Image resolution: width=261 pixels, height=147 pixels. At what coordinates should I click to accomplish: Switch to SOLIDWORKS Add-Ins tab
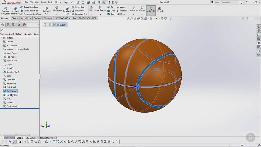tap(66, 18)
